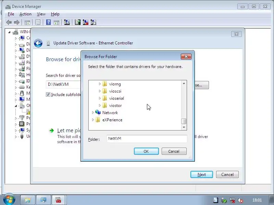Click the action pane toolbar icon beside Help
The height and width of the screenshot is (205, 274).
tap(57, 22)
